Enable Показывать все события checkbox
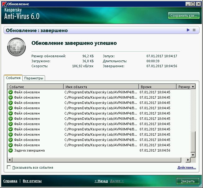The image size is (203, 188). (x=9, y=167)
